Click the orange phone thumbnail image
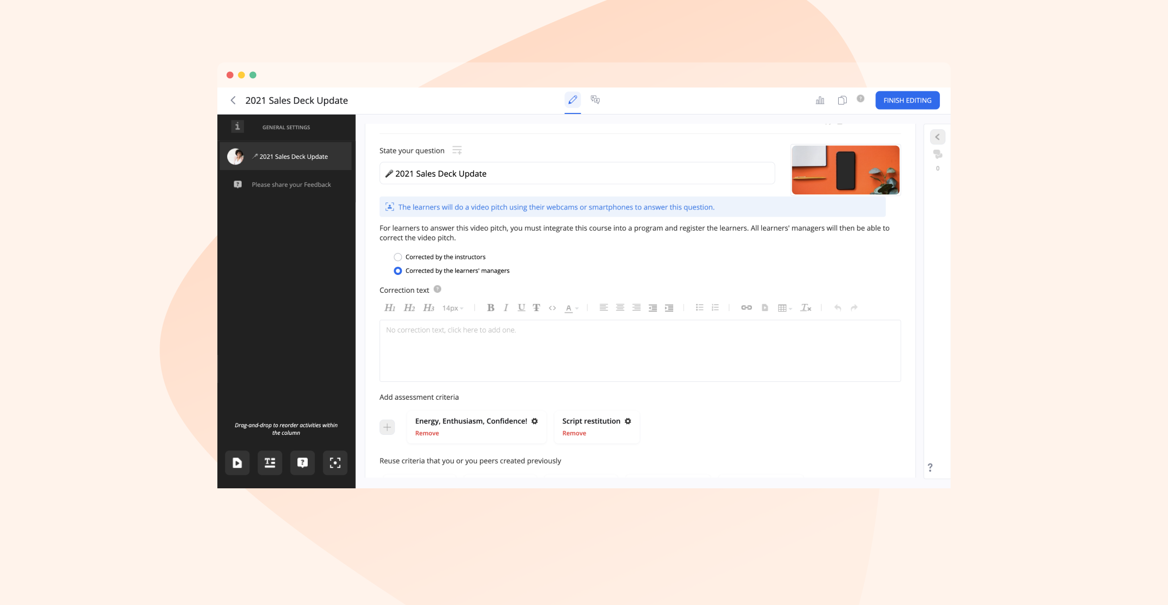This screenshot has width=1168, height=605. [x=845, y=170]
